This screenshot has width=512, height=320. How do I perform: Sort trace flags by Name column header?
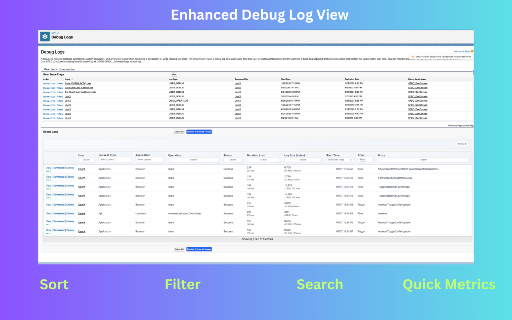(x=67, y=79)
